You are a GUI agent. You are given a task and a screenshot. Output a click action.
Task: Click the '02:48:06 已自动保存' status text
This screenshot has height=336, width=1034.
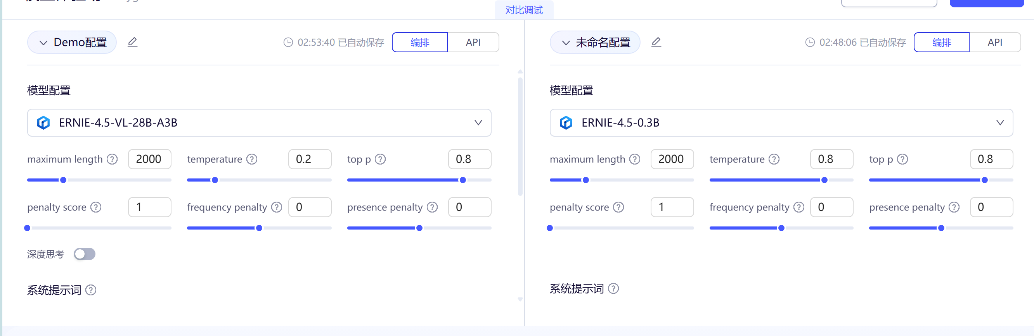(863, 43)
